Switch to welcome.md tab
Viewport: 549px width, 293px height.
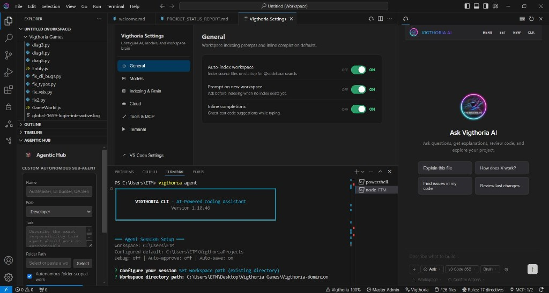[132, 19]
